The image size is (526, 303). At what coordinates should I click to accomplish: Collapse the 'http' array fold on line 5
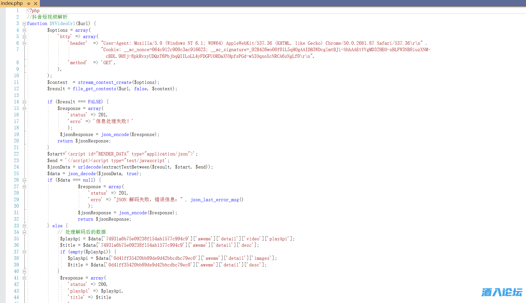coord(24,37)
